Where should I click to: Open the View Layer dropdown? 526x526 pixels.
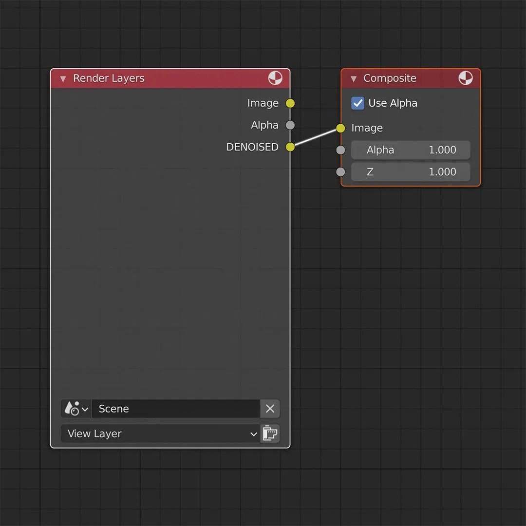pos(161,433)
